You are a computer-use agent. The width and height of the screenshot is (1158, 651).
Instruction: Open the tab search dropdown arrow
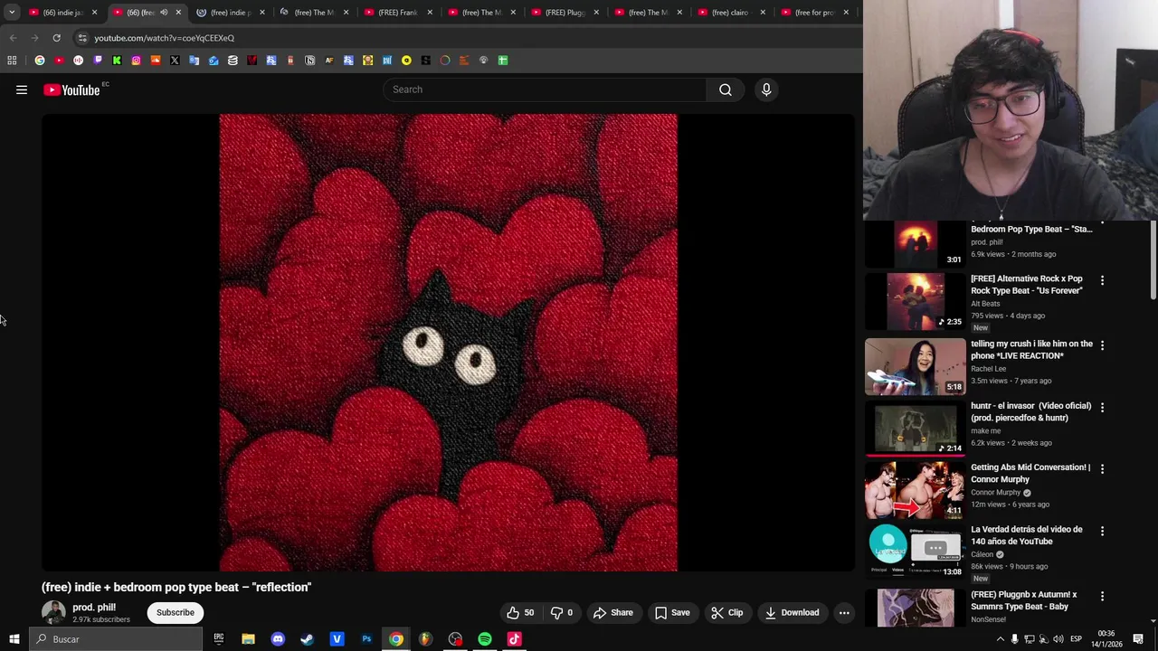12,12
